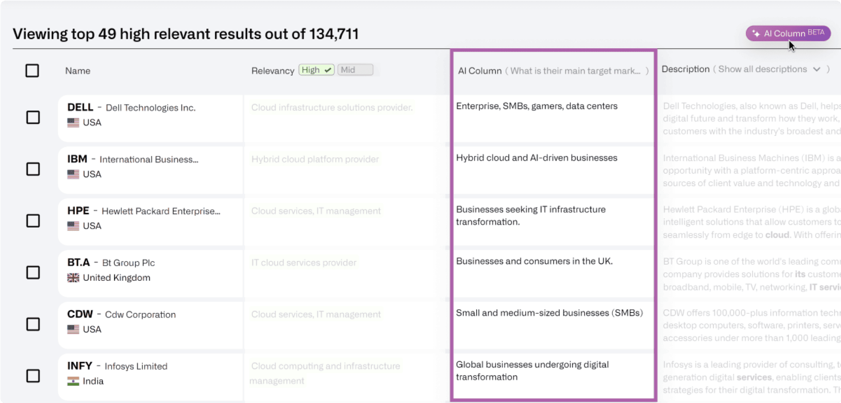Click the India flag for Infosys

point(73,381)
